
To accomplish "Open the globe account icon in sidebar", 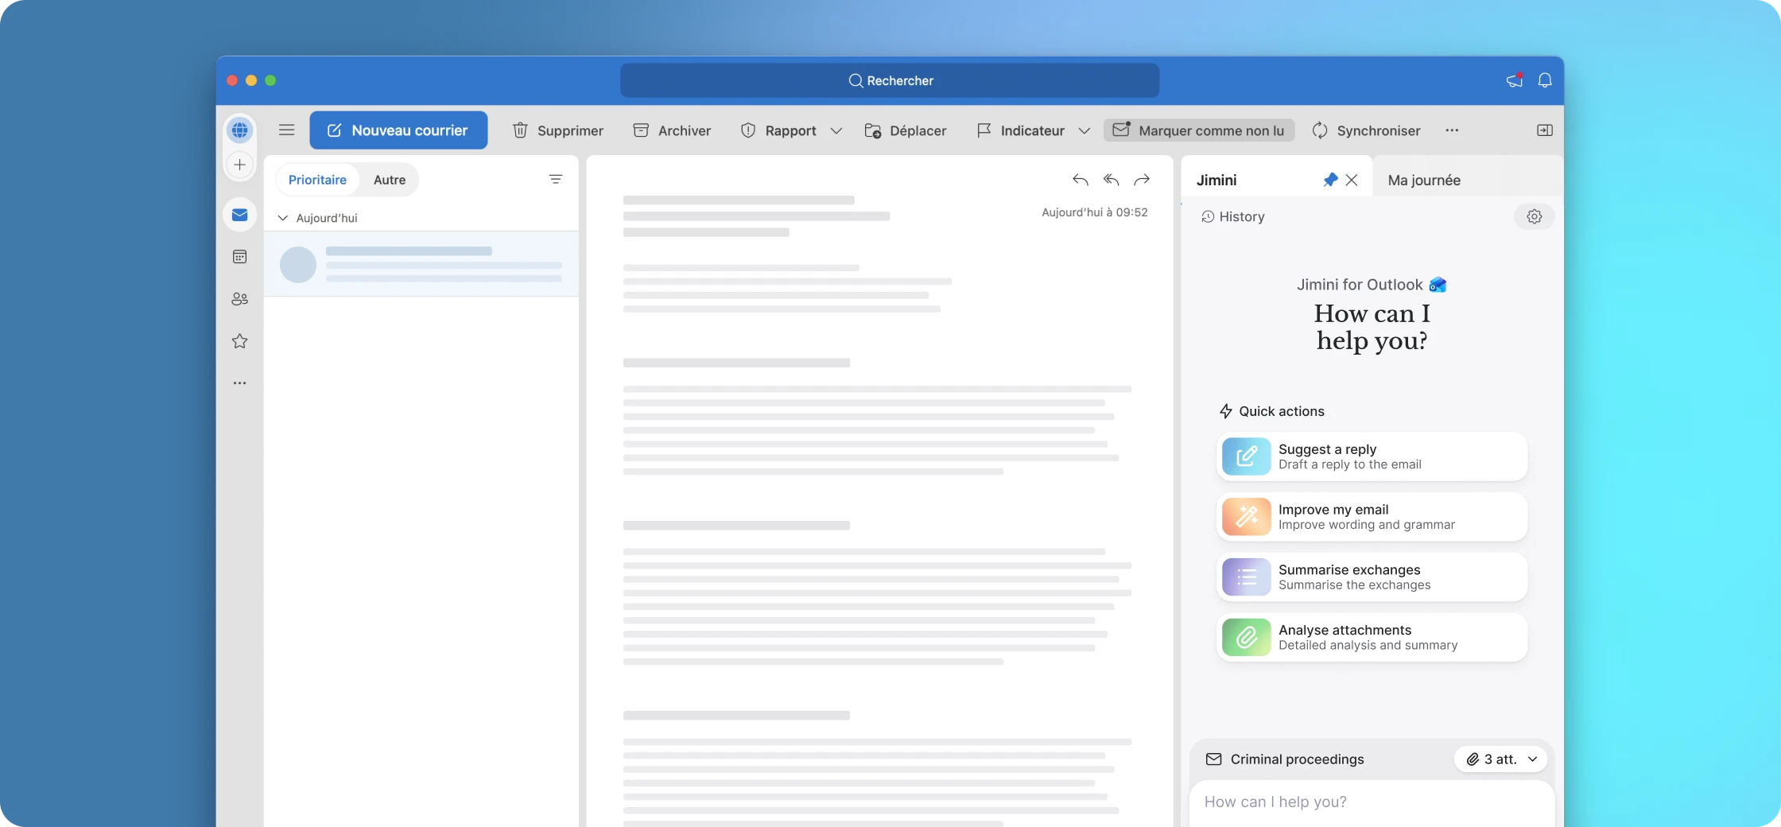I will (239, 130).
